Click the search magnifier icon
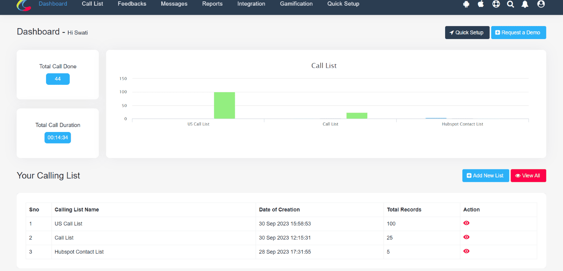The image size is (563, 271). (510, 4)
